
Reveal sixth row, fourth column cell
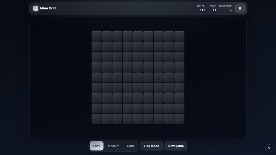(x=127, y=88)
